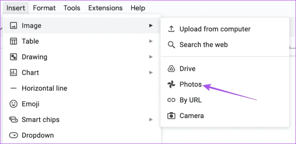This screenshot has height=144, width=296.
Task: Click the Camera icon
Action: coord(171,116)
